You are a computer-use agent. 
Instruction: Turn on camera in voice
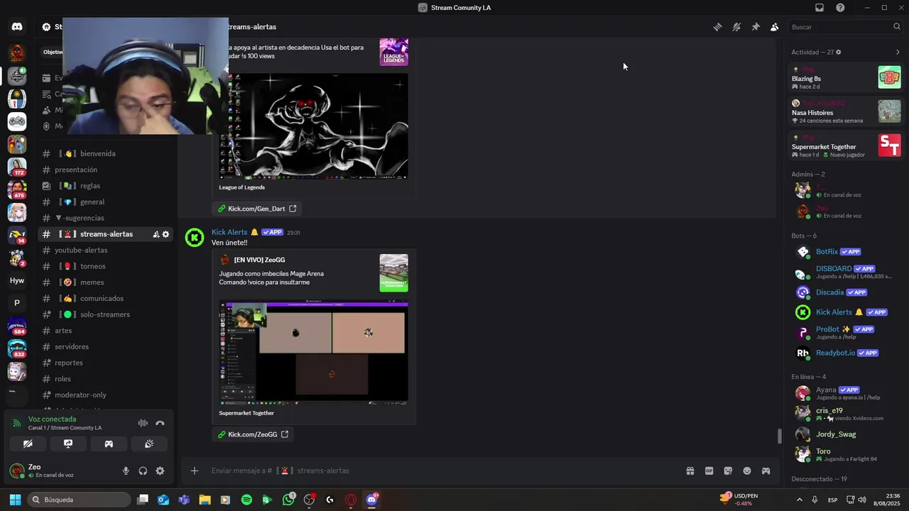[28, 444]
